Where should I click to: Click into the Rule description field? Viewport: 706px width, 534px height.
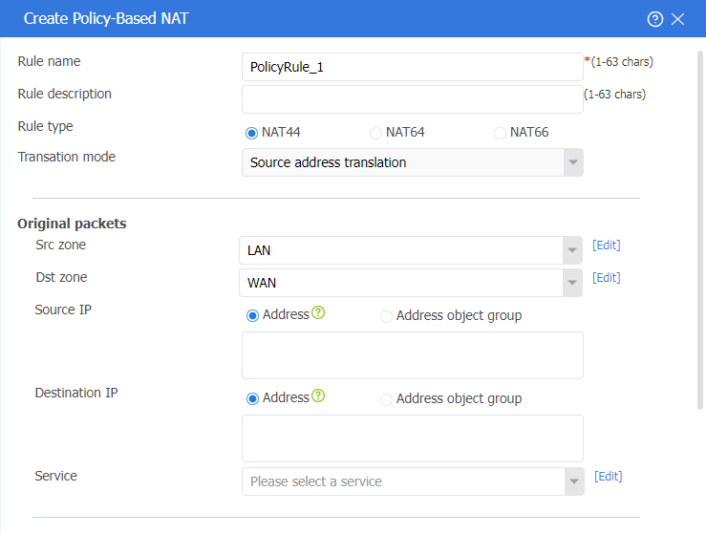413,99
